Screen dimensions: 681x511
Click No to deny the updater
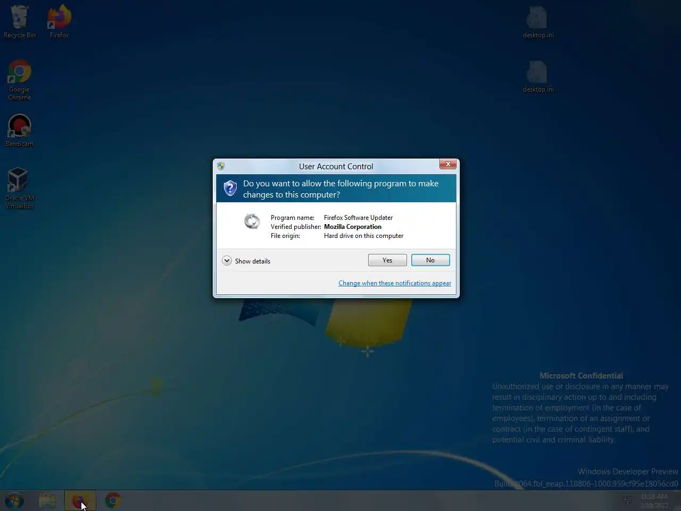[430, 260]
